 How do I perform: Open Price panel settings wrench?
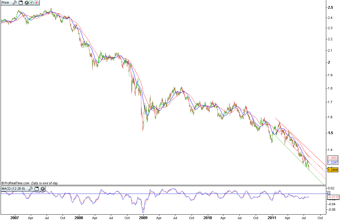click(14, 3)
